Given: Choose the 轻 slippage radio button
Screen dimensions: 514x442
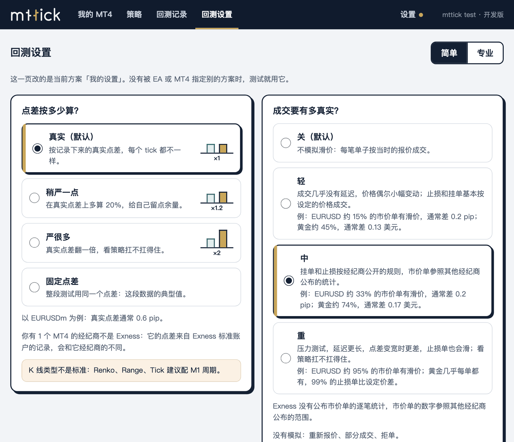Looking at the screenshot, I should (x=286, y=203).
